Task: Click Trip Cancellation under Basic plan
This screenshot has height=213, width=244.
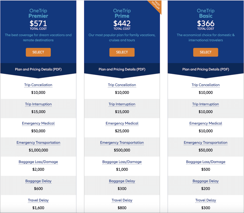Action: click(x=206, y=85)
